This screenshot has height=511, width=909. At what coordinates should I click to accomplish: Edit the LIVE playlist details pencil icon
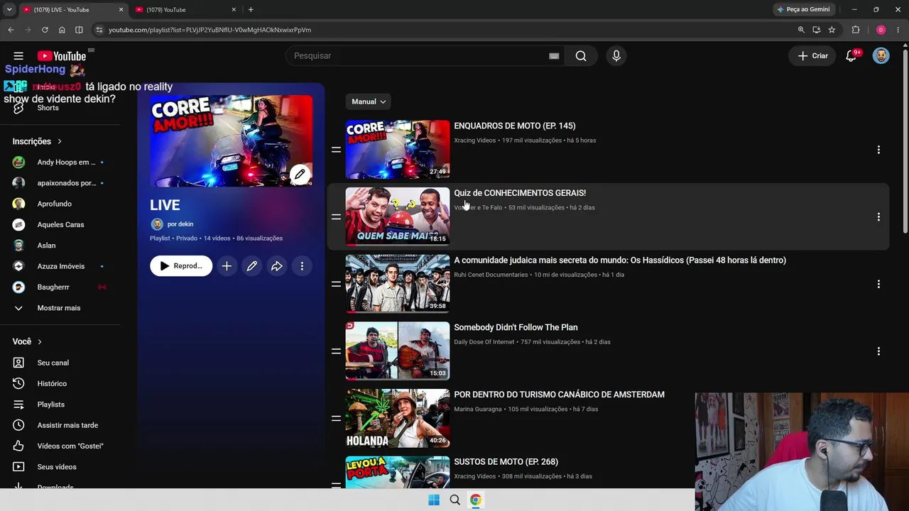(252, 266)
